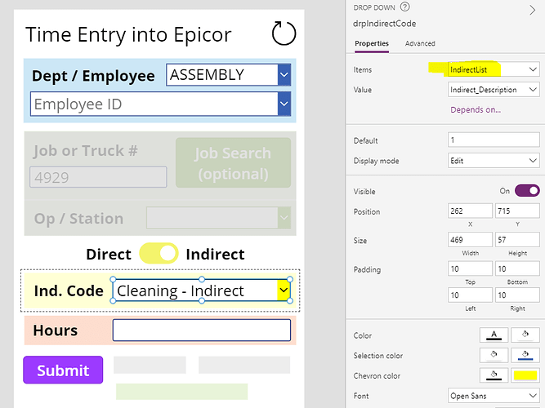The width and height of the screenshot is (545, 408).
Task: Click the circular reload icon beside the title
Action: click(284, 33)
